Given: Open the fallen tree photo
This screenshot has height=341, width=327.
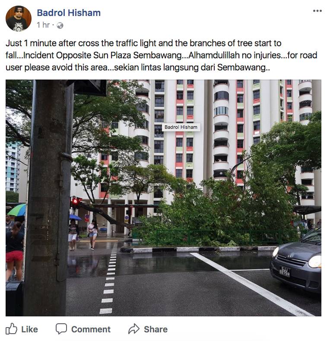Looking at the screenshot, I should (x=163, y=198).
